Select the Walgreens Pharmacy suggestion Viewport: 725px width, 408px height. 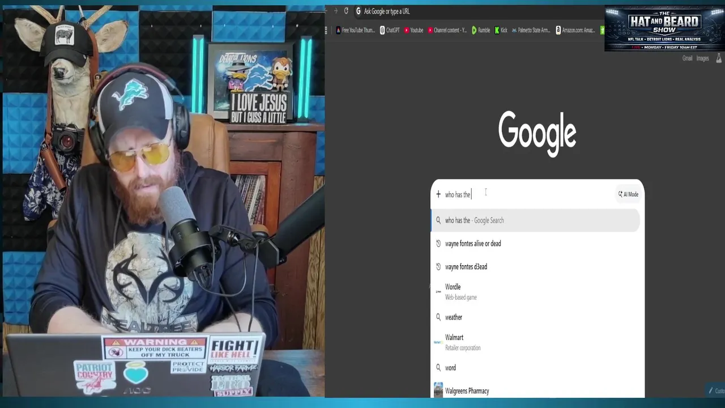coord(535,390)
